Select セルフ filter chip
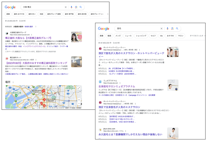Image resolution: width=207 pixels, height=141 pixels. point(153,36)
